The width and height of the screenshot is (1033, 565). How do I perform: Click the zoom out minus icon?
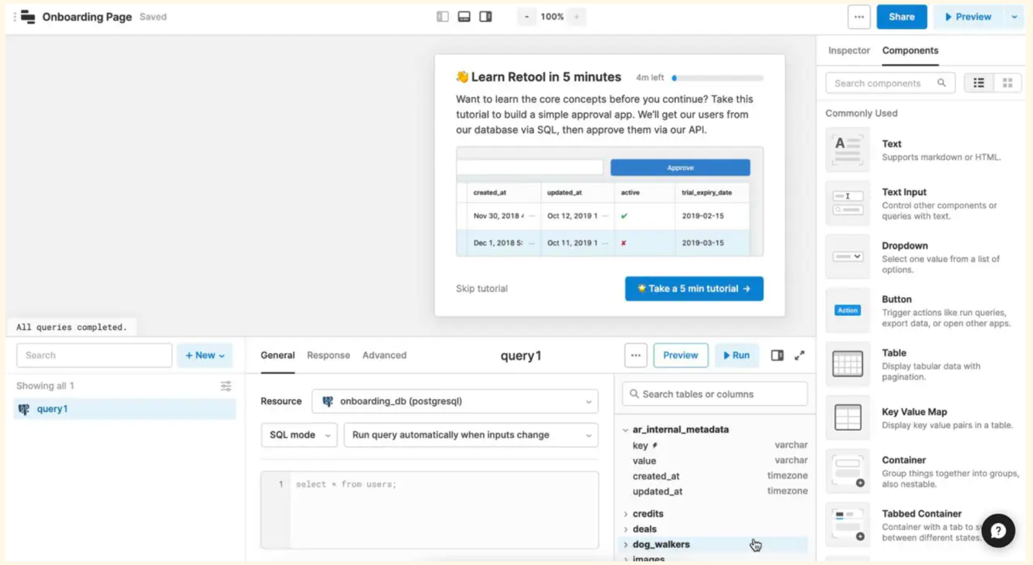coord(527,16)
